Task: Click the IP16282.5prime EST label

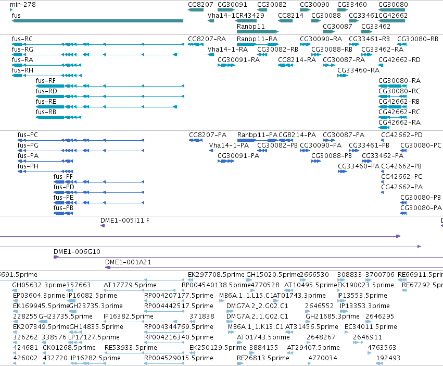Action: (95, 358)
